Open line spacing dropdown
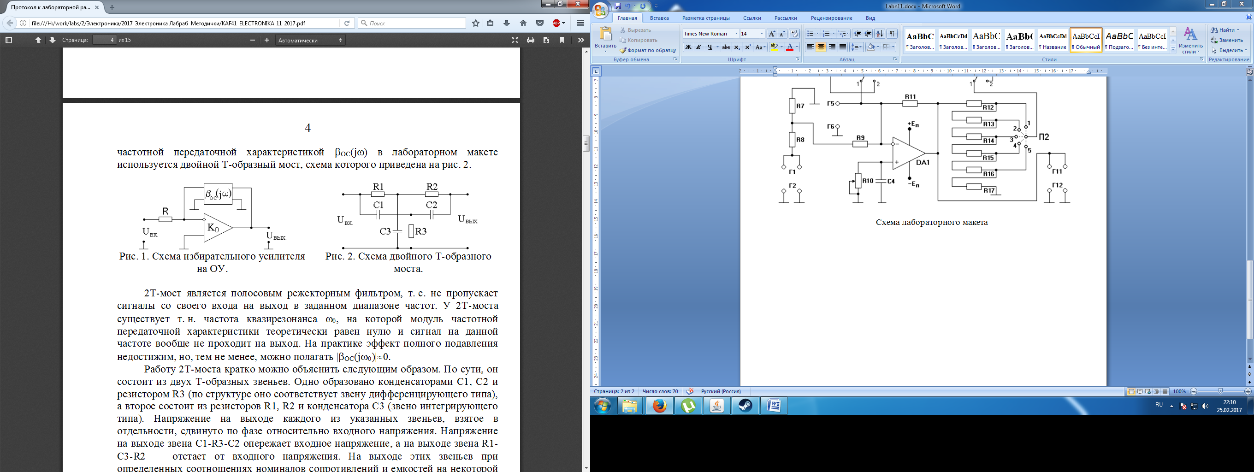1254x472 pixels. tap(856, 47)
